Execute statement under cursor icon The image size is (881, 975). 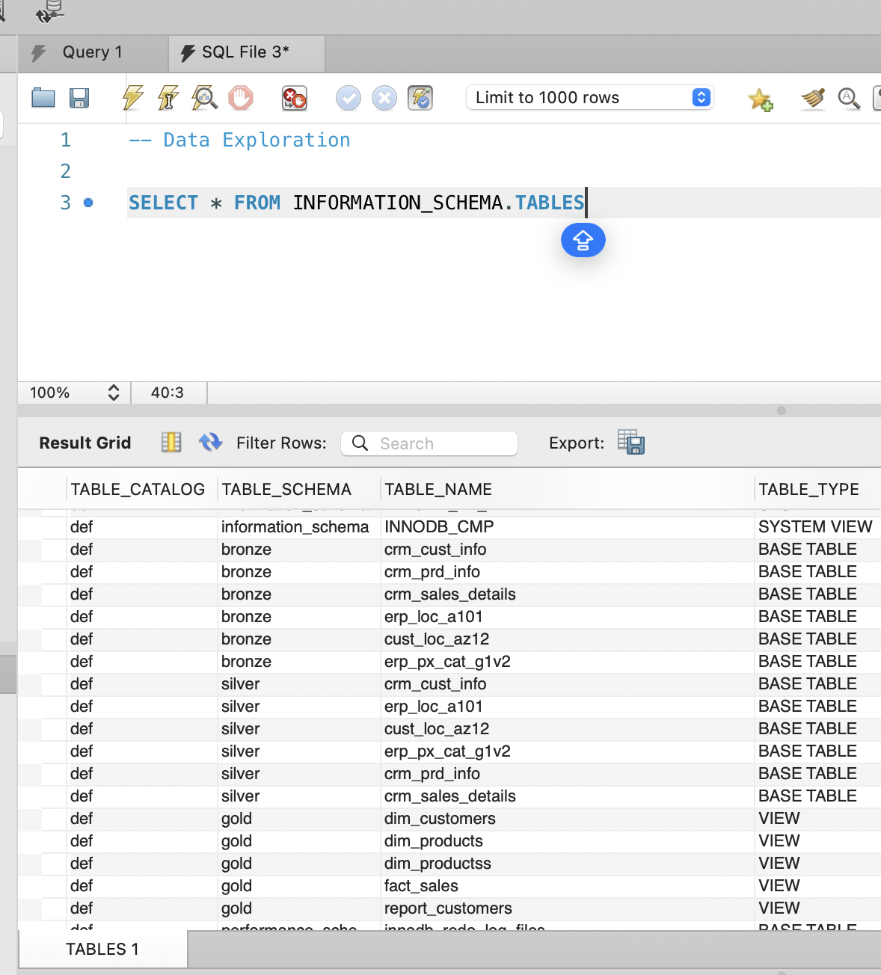coord(168,98)
